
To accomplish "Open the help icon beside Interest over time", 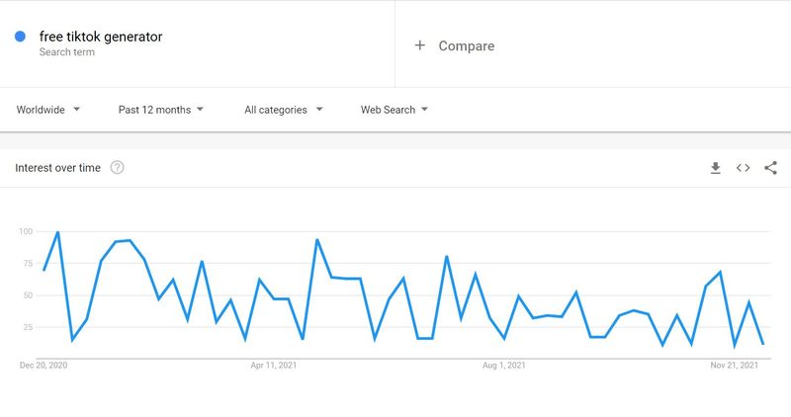I will pyautogui.click(x=117, y=167).
